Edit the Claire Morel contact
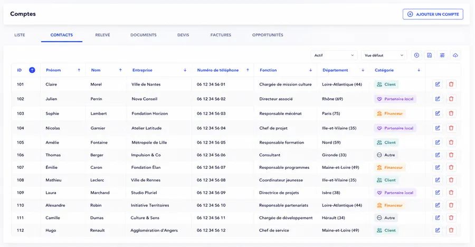Screen dimensions: 475x247 [438, 84]
